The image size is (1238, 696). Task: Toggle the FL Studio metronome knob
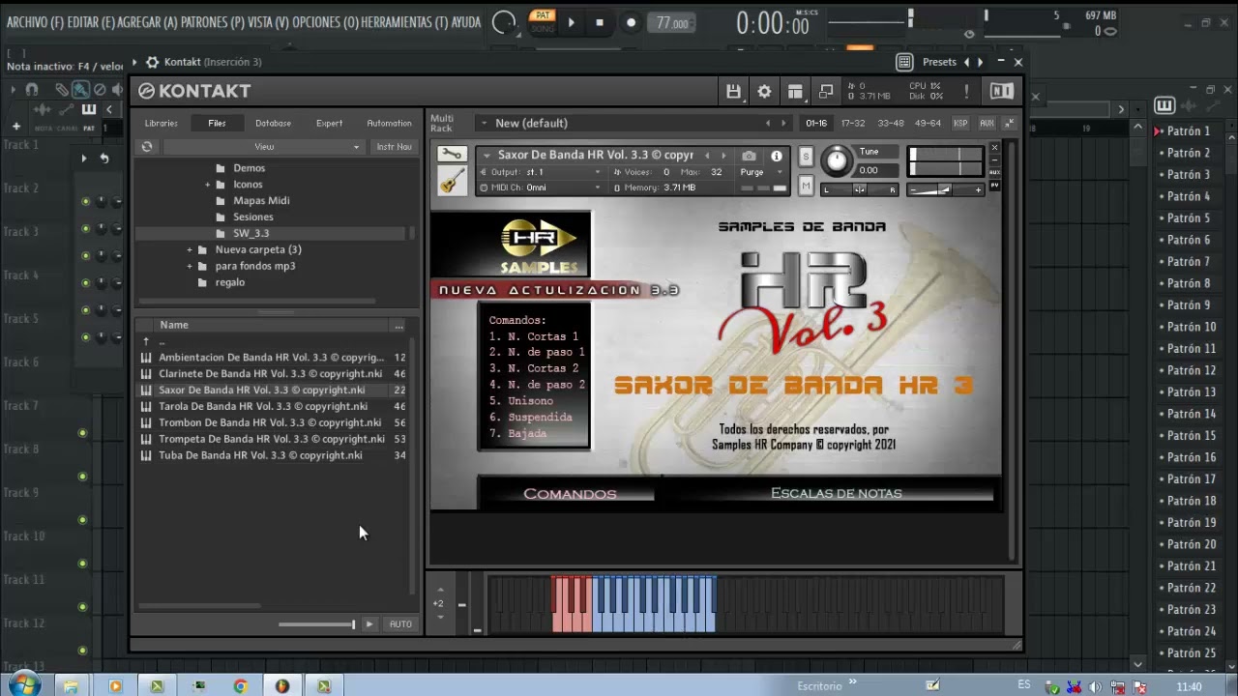pos(503,22)
